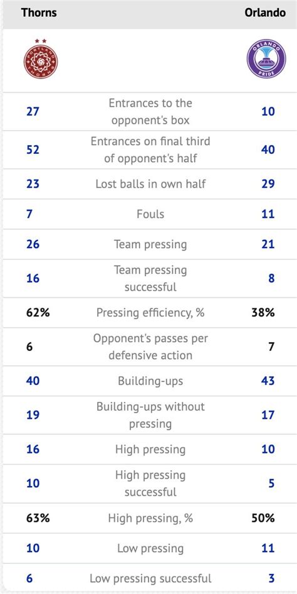Click the Orlando Pride team logo
Image resolution: width=297 pixels, height=594 pixels.
(266, 59)
